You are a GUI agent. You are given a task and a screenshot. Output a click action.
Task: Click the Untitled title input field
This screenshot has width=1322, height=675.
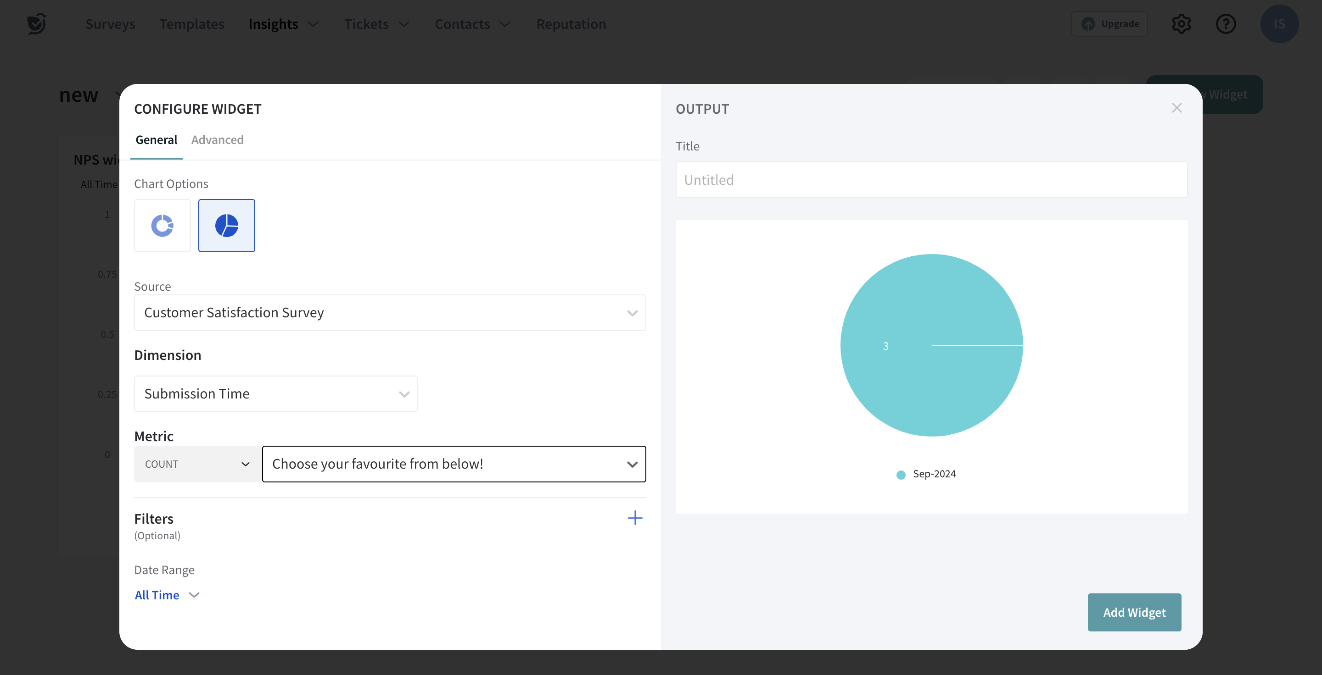point(931,180)
